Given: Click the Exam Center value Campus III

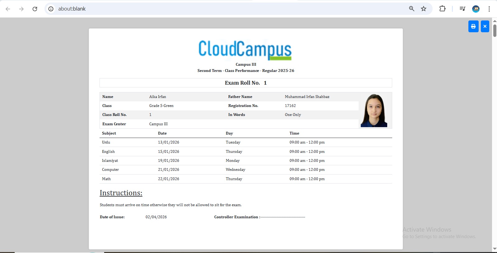Looking at the screenshot, I should pos(158,124).
